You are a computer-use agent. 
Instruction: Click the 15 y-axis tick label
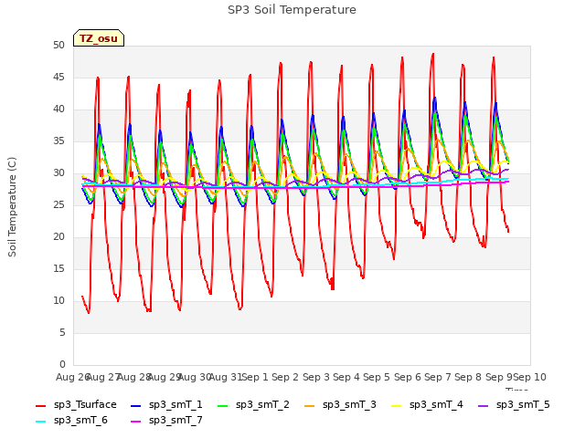click(x=58, y=268)
